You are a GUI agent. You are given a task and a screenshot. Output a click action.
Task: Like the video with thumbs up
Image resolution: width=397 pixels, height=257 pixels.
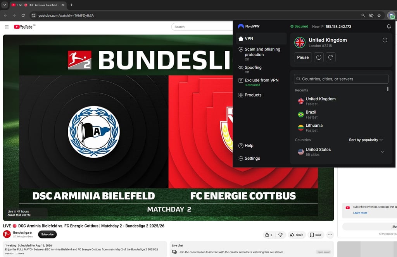coord(269,235)
